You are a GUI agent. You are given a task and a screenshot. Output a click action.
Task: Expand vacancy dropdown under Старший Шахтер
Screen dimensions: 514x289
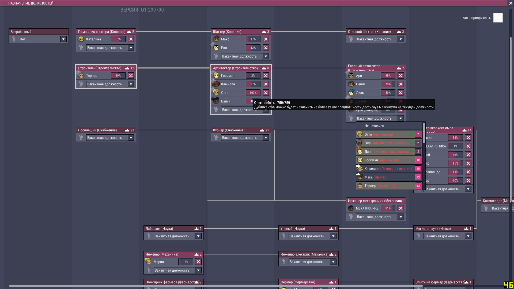pyautogui.click(x=400, y=39)
